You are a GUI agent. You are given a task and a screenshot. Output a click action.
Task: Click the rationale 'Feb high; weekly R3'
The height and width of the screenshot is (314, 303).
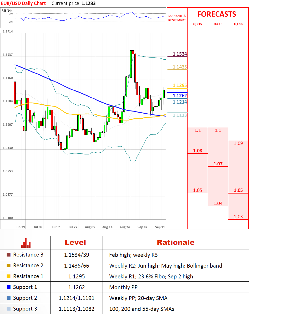point(133,255)
